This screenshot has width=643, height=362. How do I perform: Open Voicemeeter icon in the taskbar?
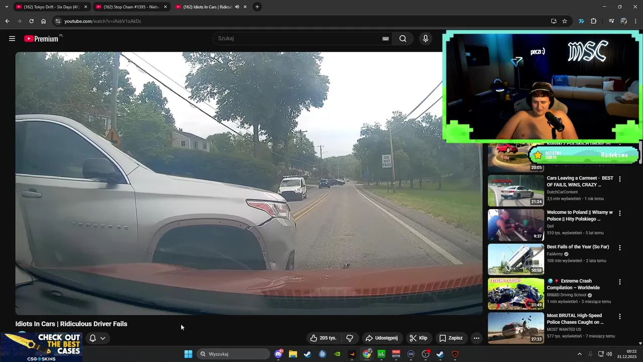(x=396, y=354)
